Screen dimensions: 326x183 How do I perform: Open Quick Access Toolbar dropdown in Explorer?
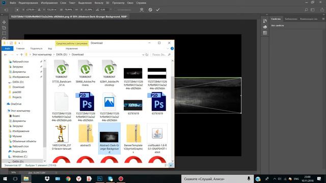19,43
